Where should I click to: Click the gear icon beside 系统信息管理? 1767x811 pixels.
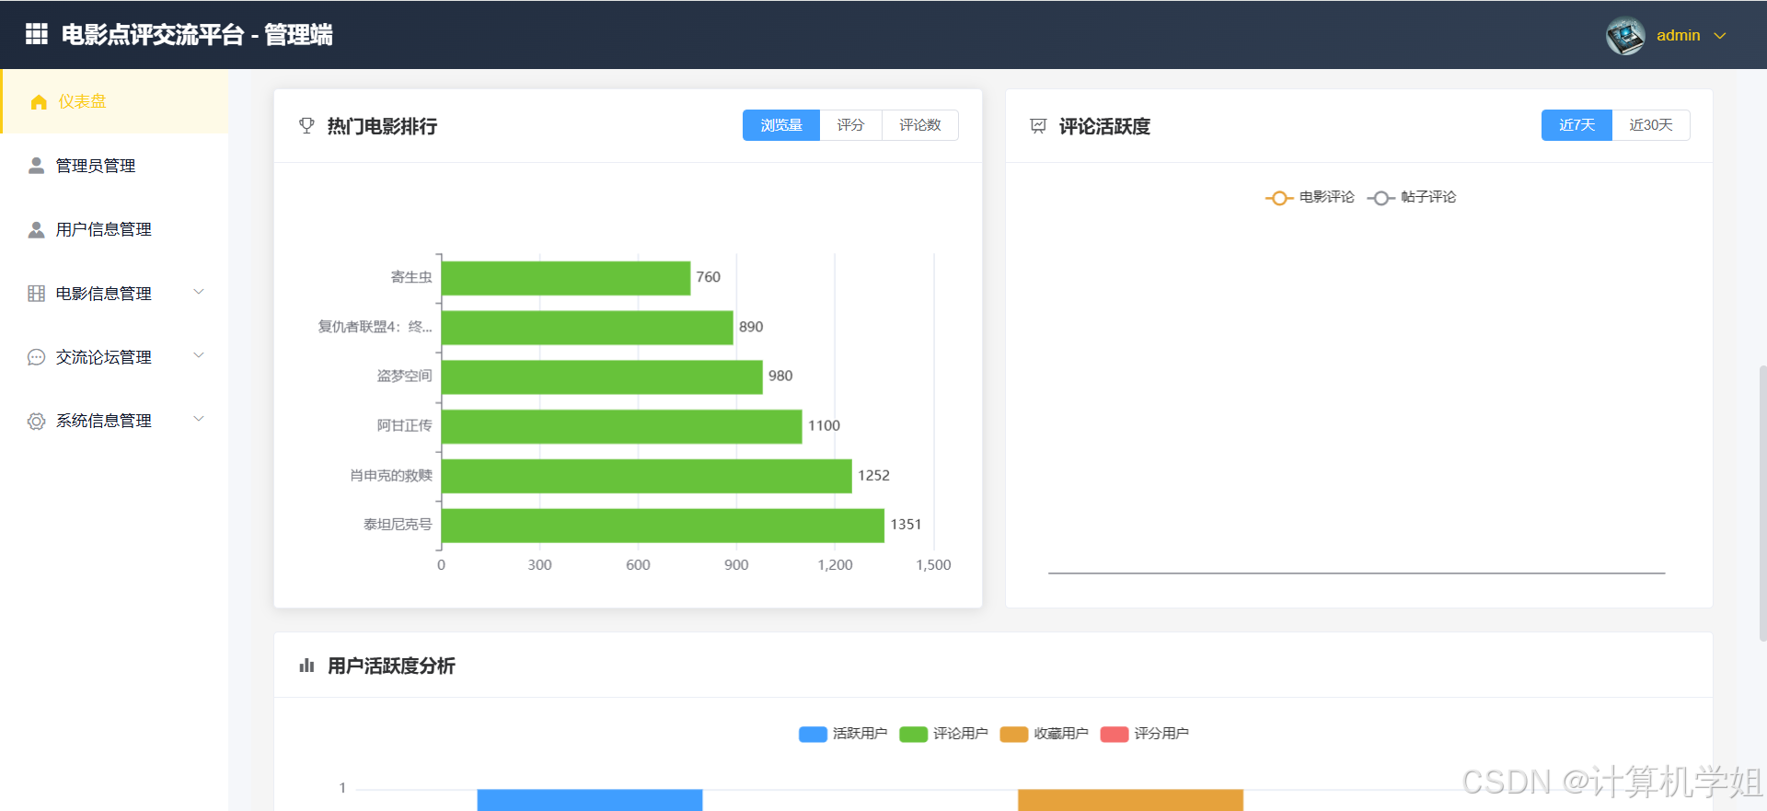[37, 421]
